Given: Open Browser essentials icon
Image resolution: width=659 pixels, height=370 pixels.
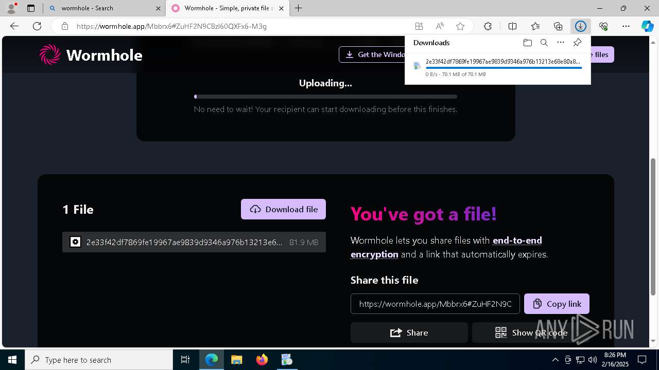Looking at the screenshot, I should (x=603, y=26).
